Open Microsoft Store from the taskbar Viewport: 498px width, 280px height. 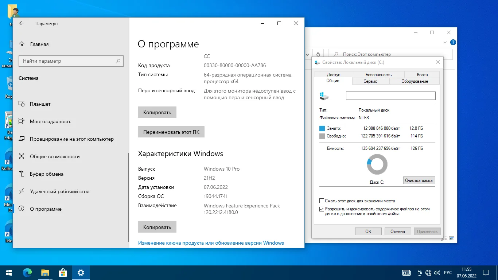63,272
